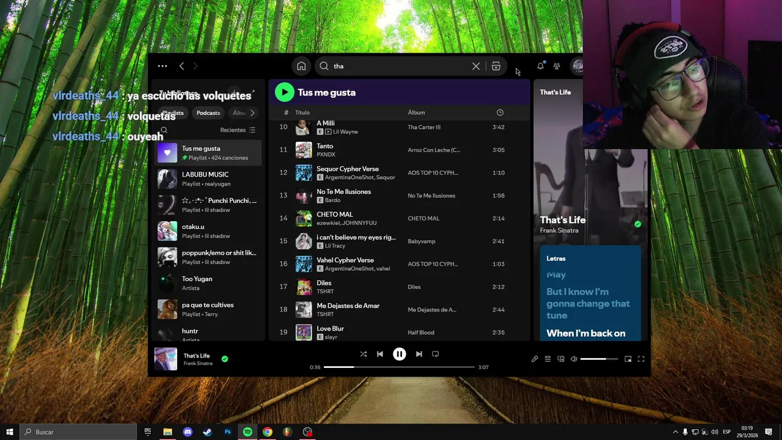
Task: Open the playback queue
Action: click(x=548, y=359)
